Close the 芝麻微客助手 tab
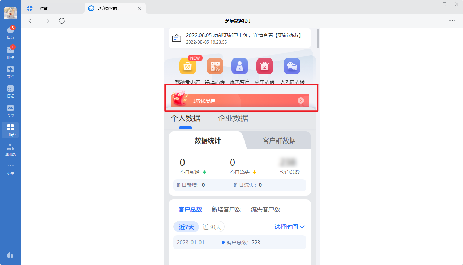 point(139,8)
